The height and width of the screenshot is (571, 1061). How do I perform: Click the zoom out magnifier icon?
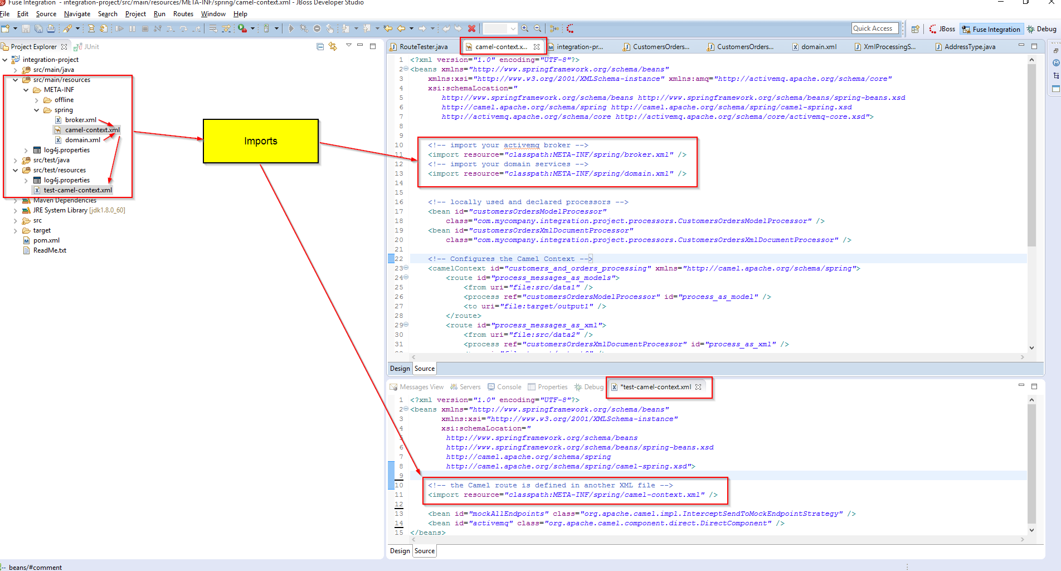537,28
